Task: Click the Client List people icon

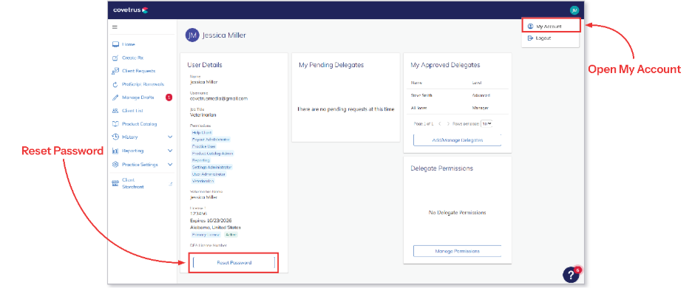Action: 115,111
